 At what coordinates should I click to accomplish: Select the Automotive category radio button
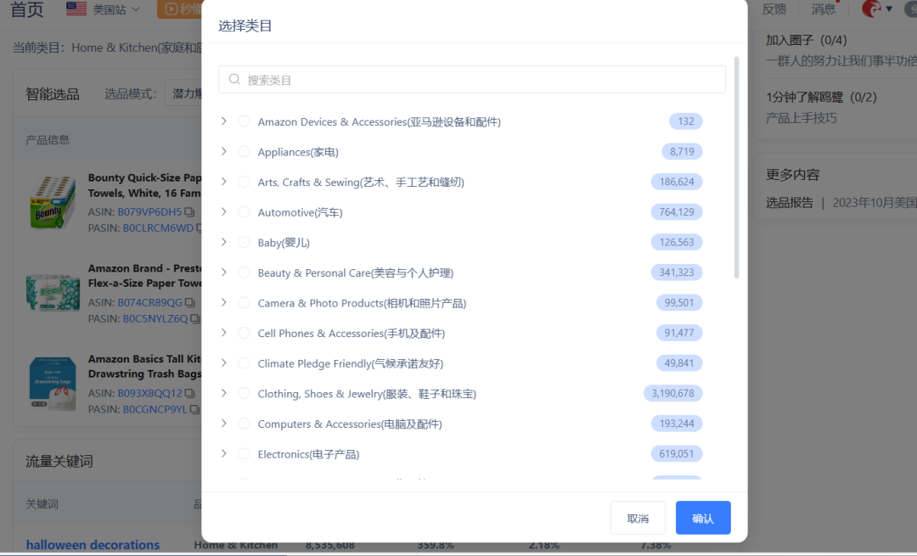(x=244, y=211)
